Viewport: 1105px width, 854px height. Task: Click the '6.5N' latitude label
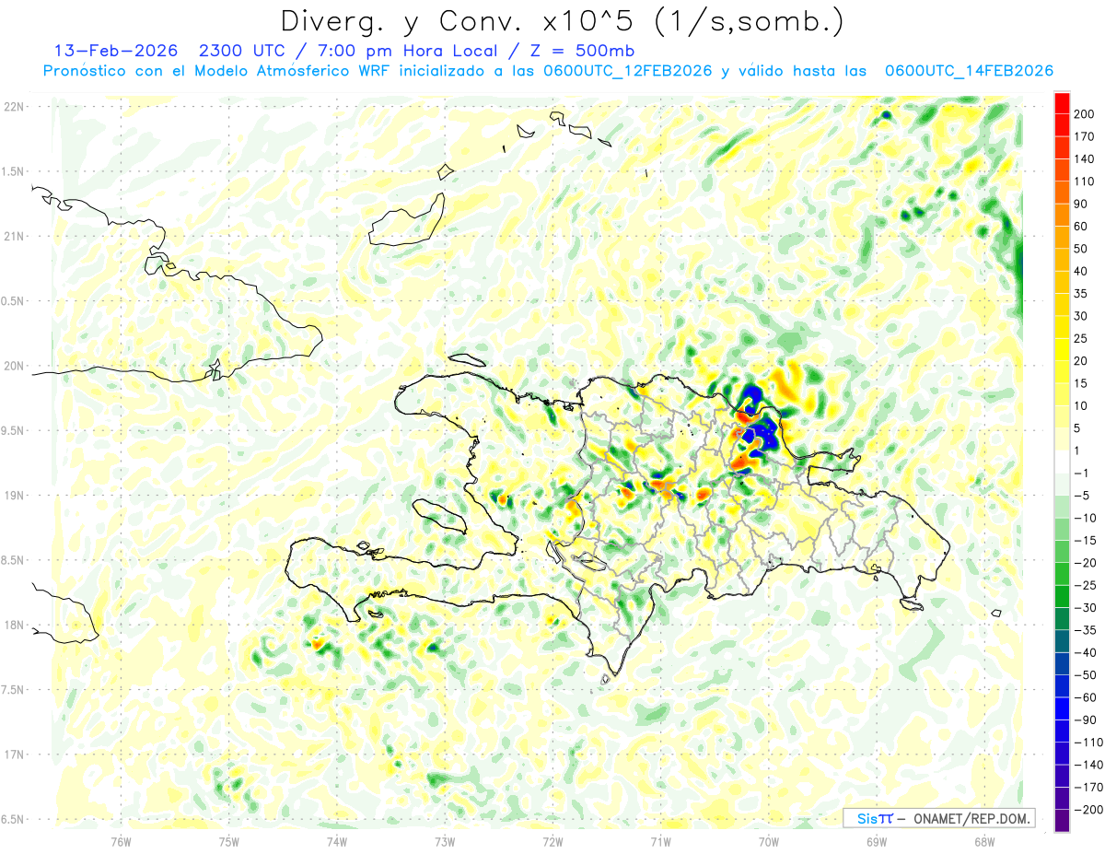pyautogui.click(x=13, y=819)
